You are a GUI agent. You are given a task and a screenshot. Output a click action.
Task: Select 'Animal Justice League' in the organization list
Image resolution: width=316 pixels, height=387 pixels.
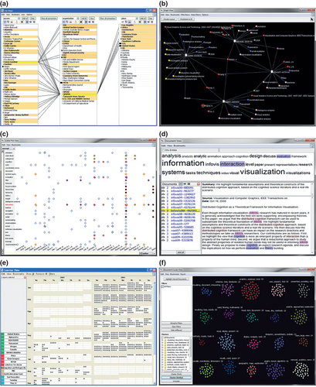point(79,27)
